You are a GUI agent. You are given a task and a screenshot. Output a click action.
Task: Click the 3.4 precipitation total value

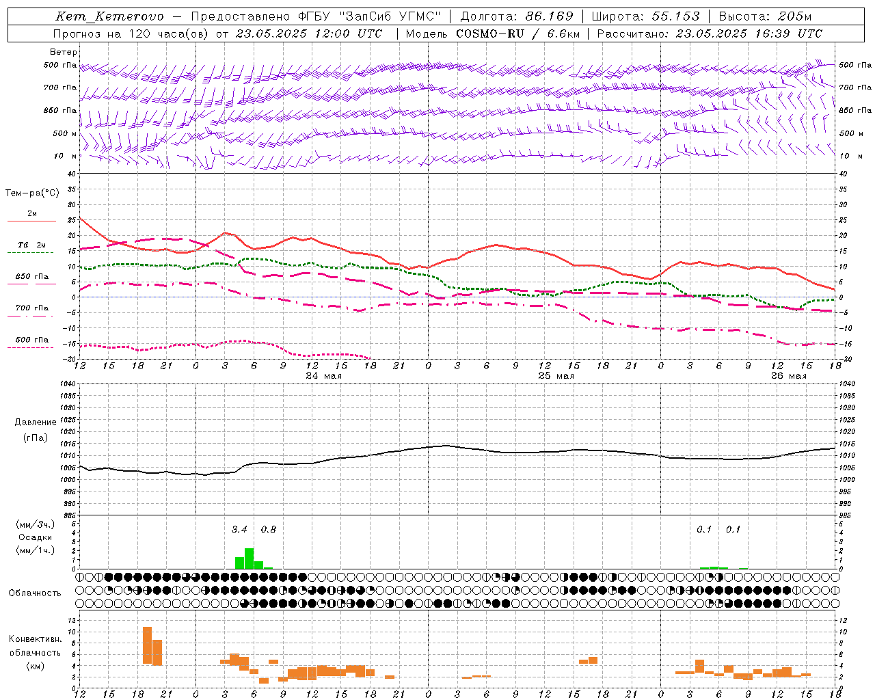point(239,529)
